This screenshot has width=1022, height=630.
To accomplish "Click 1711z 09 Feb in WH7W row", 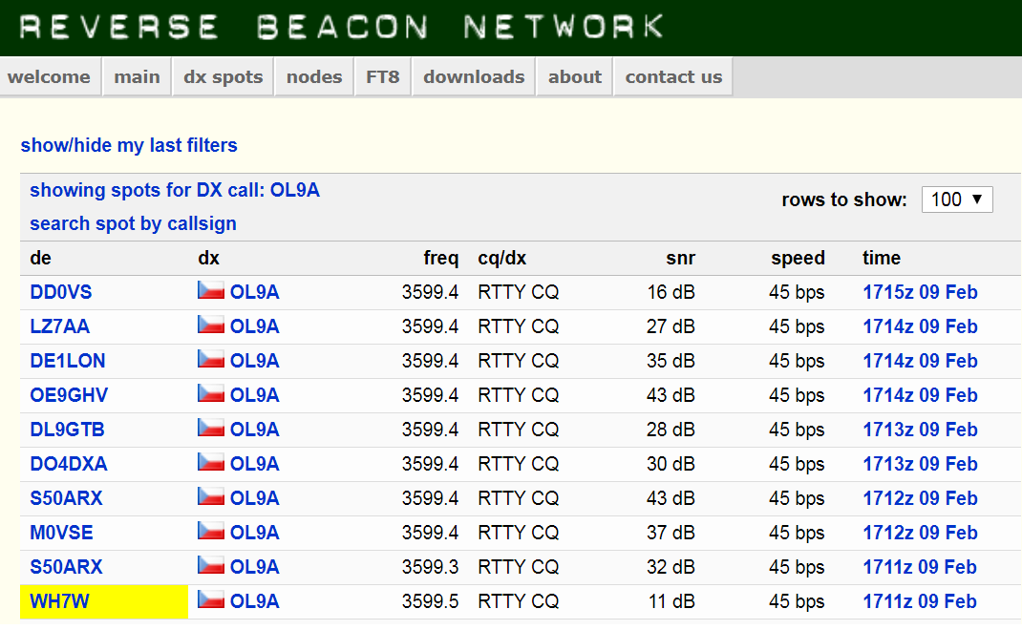I will coord(920,601).
